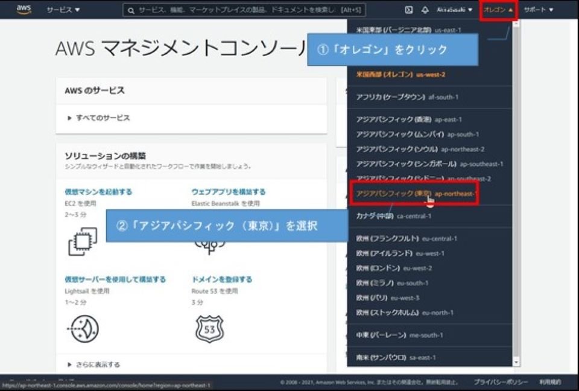Open the CloudShell icon in header
The image size is (579, 391).
409,10
